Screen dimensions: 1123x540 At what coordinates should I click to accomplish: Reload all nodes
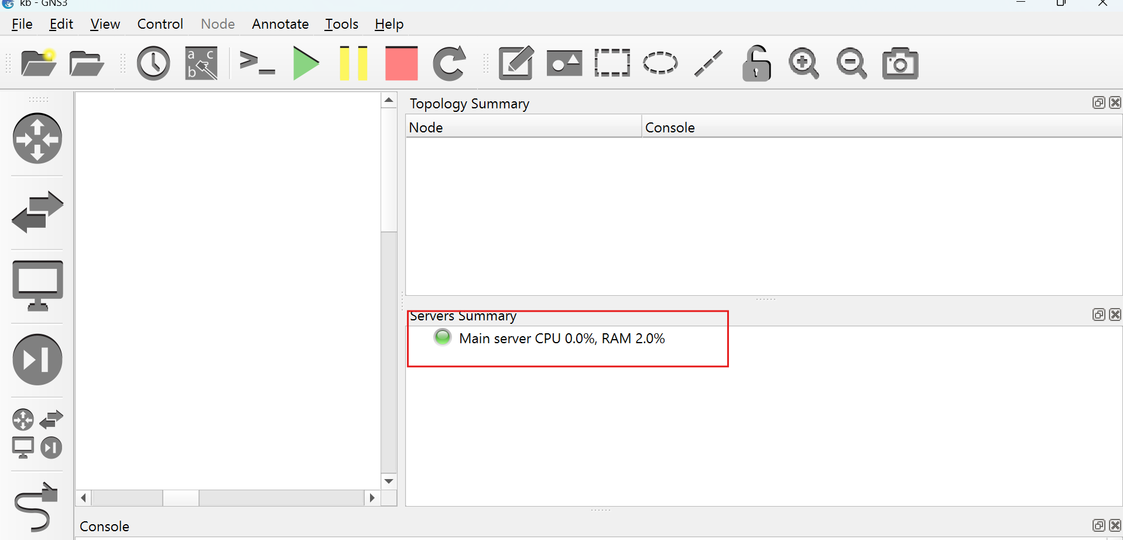[x=449, y=63]
